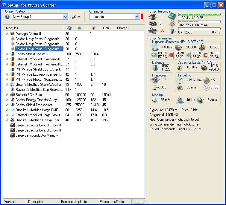Open the Boosters\Implants tab
Screen dimensions: 226x205
pyautogui.click(x=74, y=202)
